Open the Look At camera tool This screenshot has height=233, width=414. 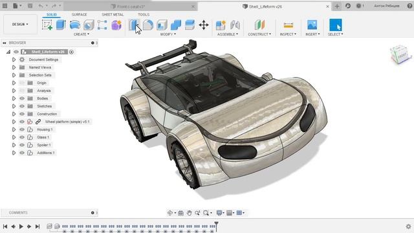pyautogui.click(x=180, y=213)
